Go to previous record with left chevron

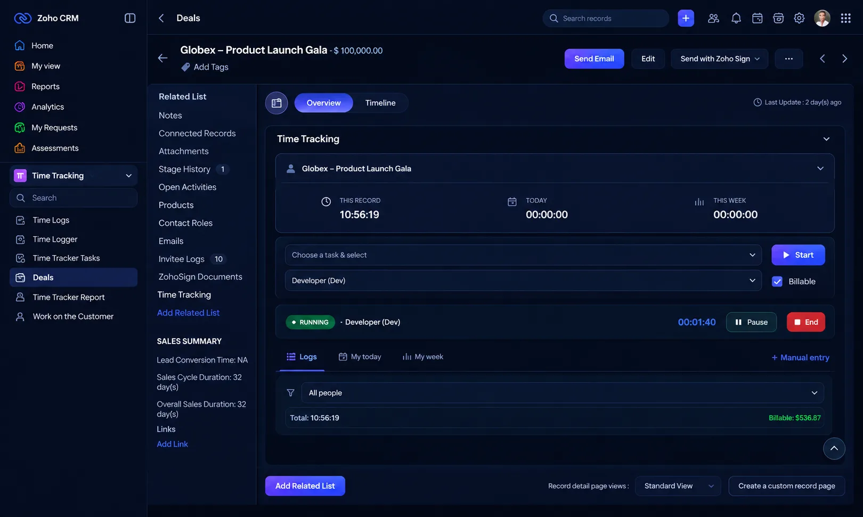822,59
